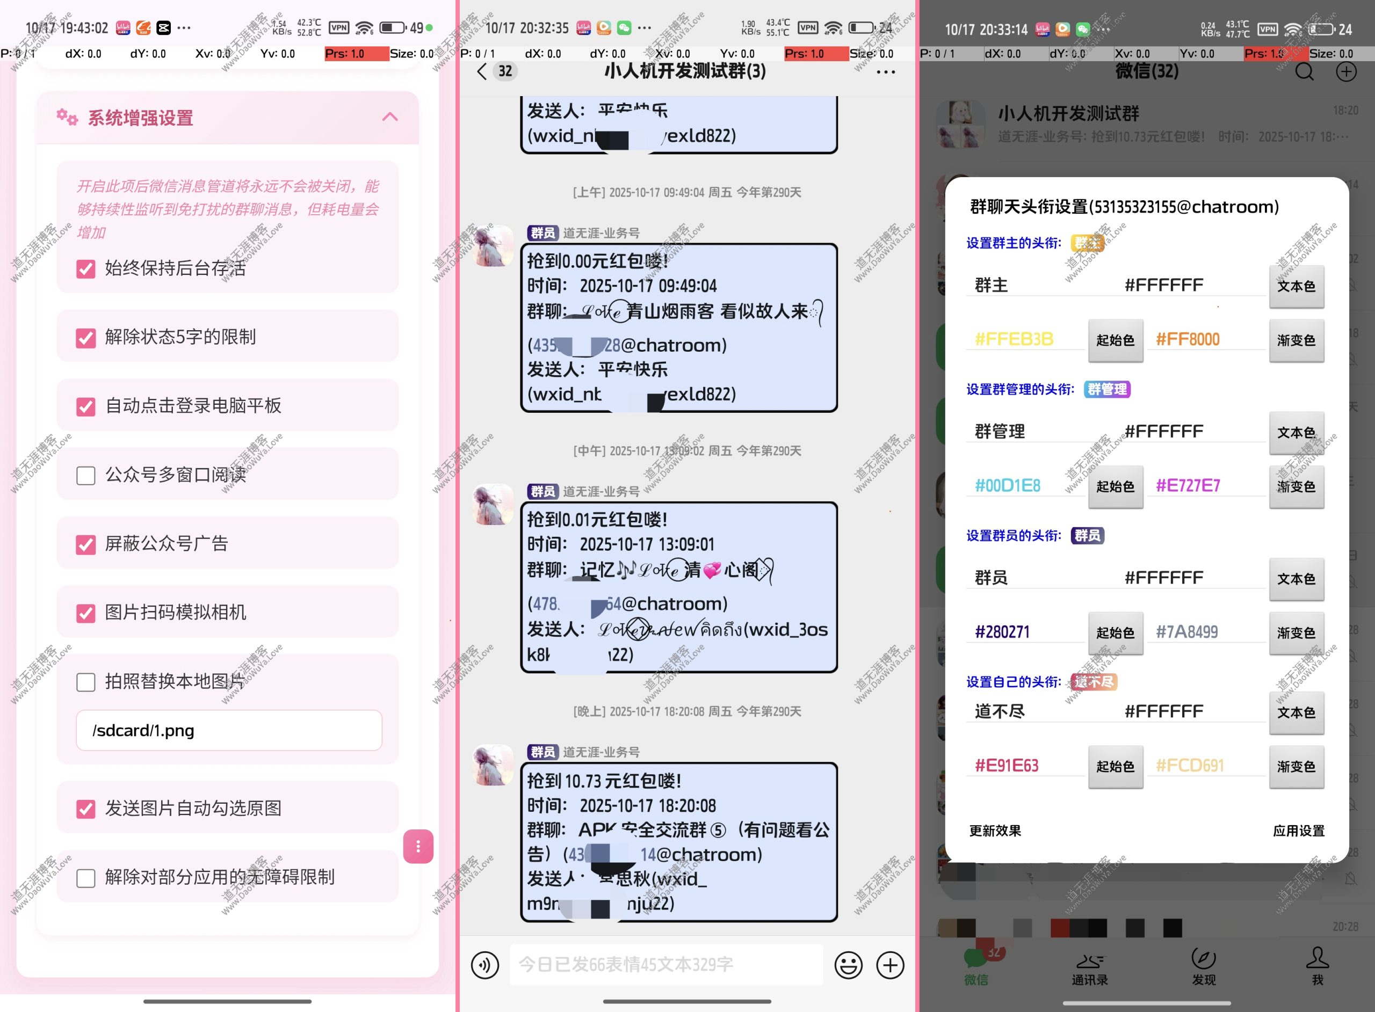Tap 更新效果 in the dialog
The image size is (1375, 1012).
995,831
